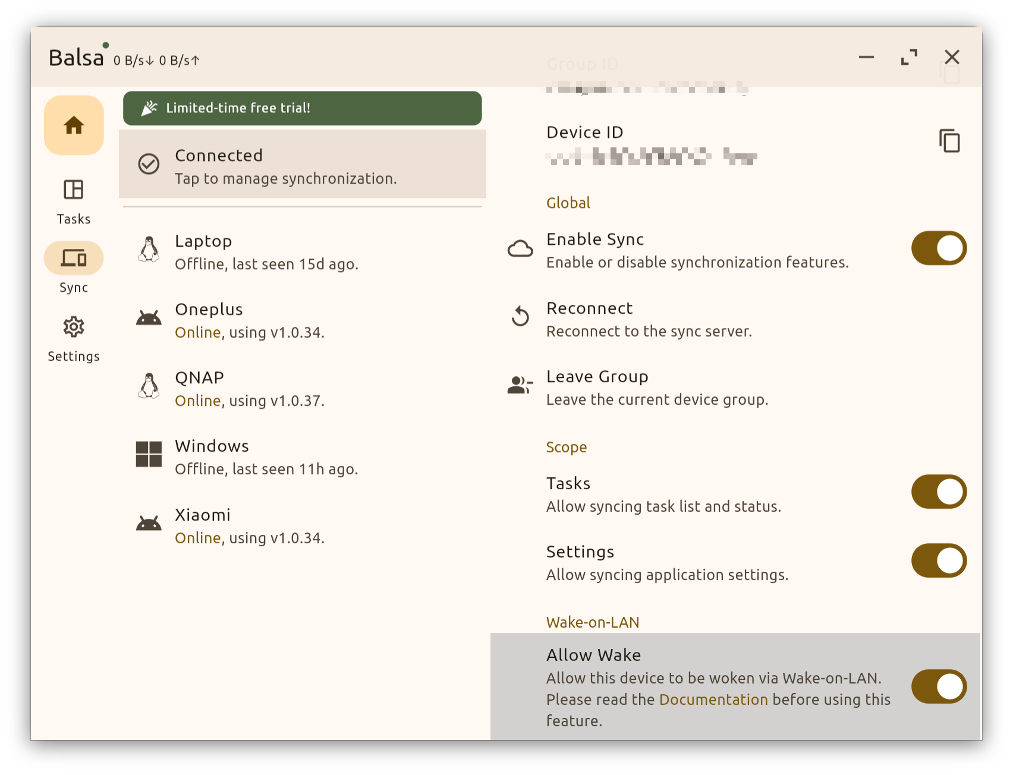Click the Limited-time free trial banner

[302, 108]
